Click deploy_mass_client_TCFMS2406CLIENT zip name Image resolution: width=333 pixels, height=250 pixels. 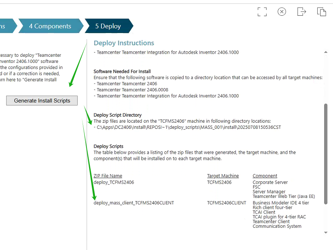134,203
